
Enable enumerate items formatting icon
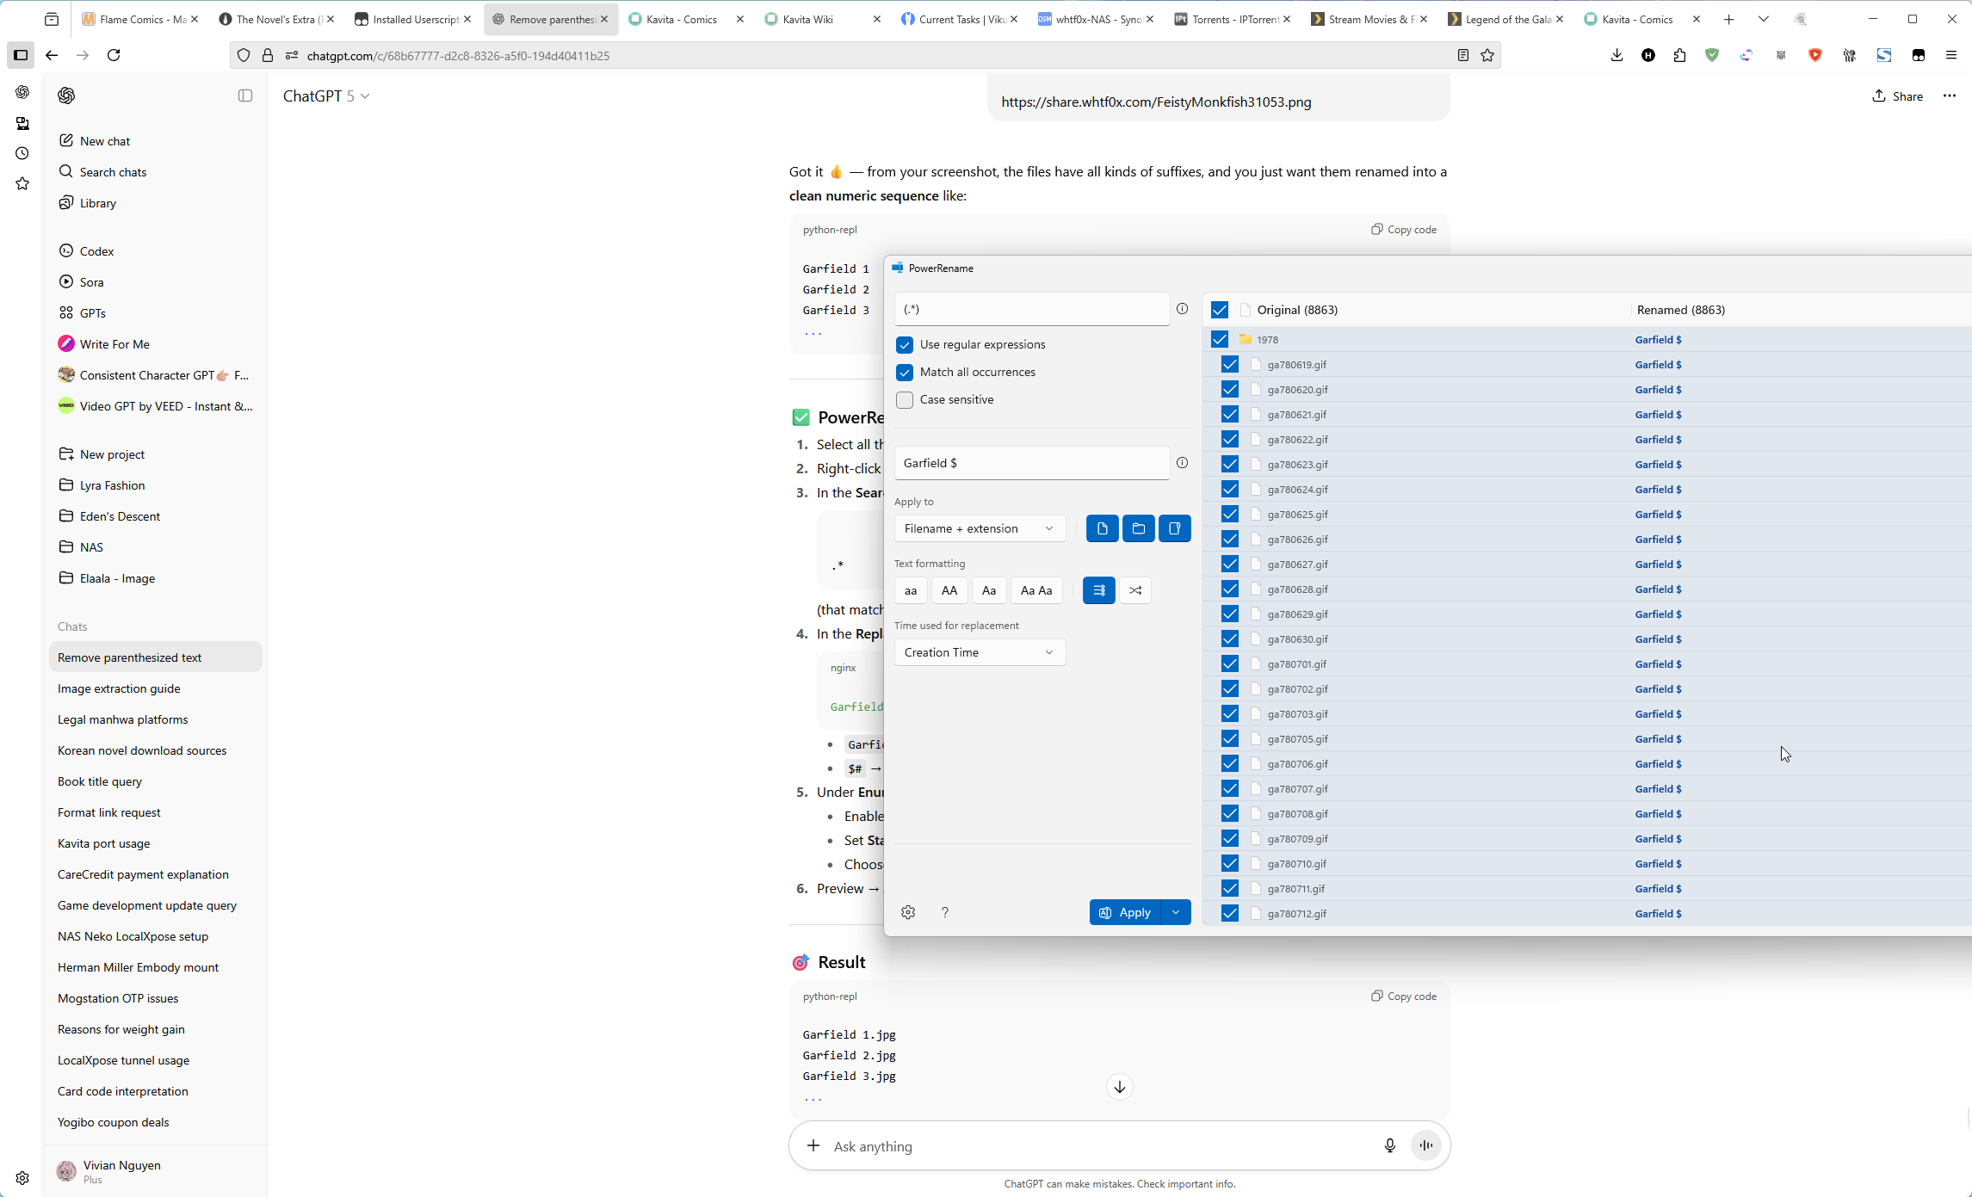pos(1099,590)
